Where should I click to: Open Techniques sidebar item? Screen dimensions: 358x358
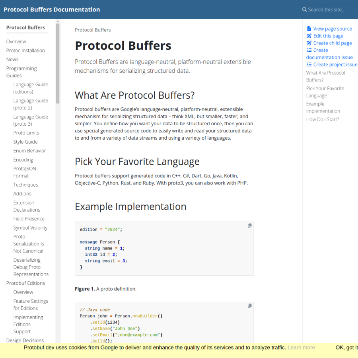click(25, 185)
